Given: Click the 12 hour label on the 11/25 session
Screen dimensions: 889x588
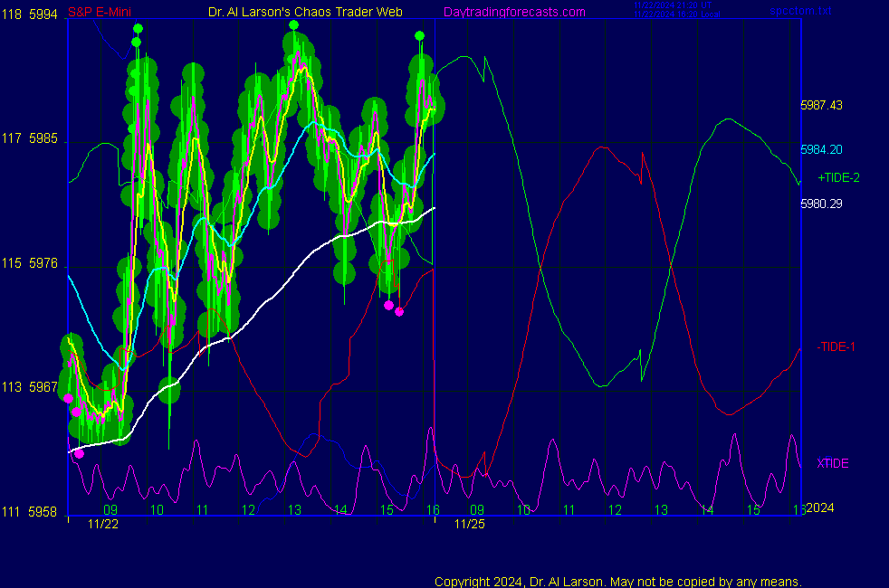Looking at the screenshot, I should tap(616, 510).
